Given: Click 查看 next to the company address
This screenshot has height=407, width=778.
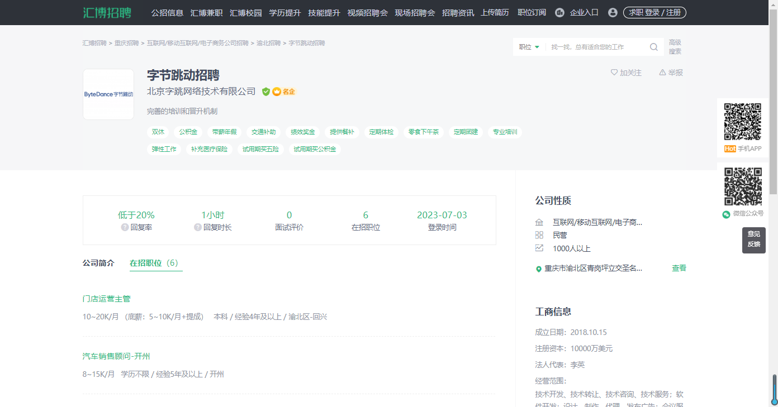Looking at the screenshot, I should (679, 269).
